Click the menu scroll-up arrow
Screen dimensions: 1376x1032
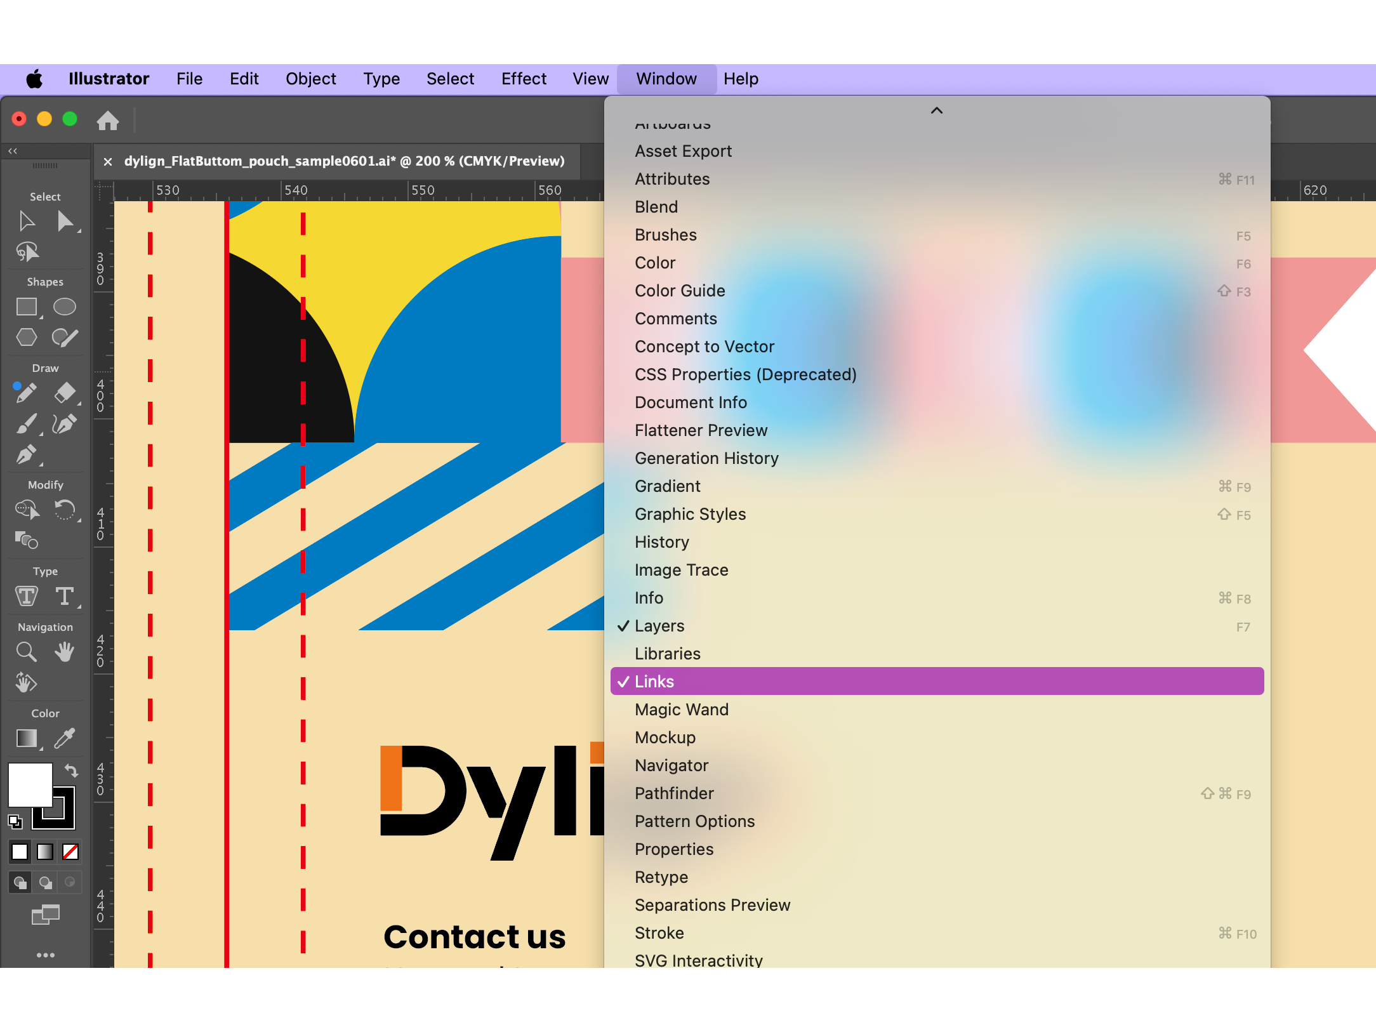[937, 110]
